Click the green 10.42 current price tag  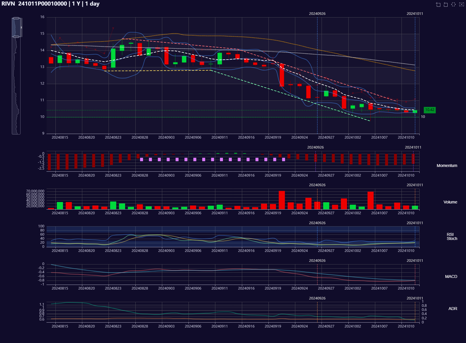[x=429, y=110]
